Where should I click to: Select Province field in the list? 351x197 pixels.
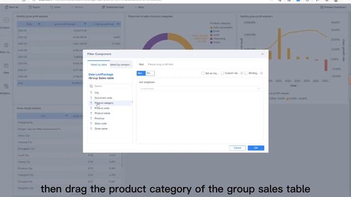click(110, 118)
